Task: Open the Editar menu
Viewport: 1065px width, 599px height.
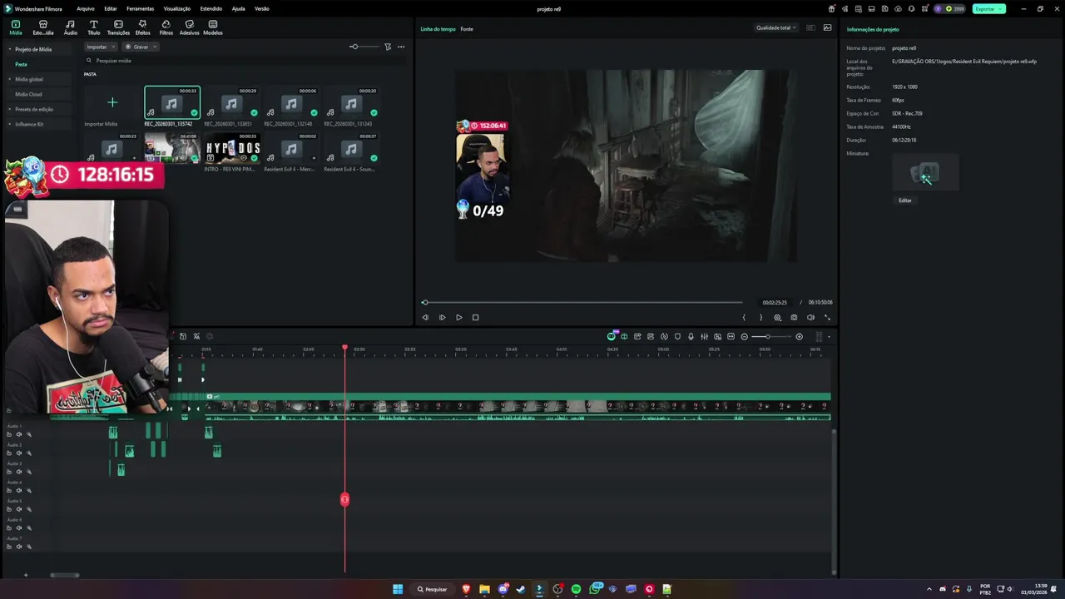Action: (x=110, y=8)
